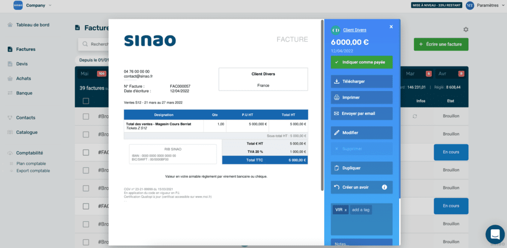507x248 pixels.
Task: Open the Company dropdown
Action: click(x=39, y=5)
